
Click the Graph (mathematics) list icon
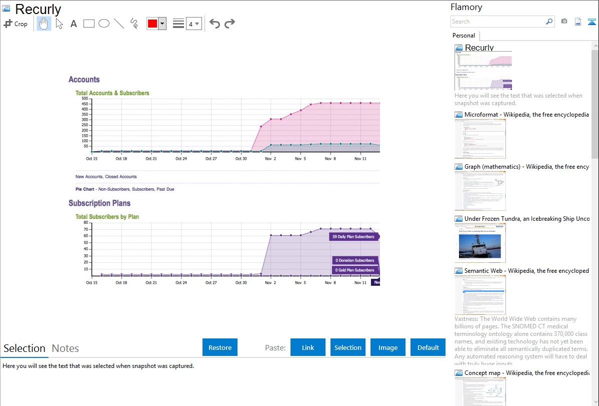(458, 167)
